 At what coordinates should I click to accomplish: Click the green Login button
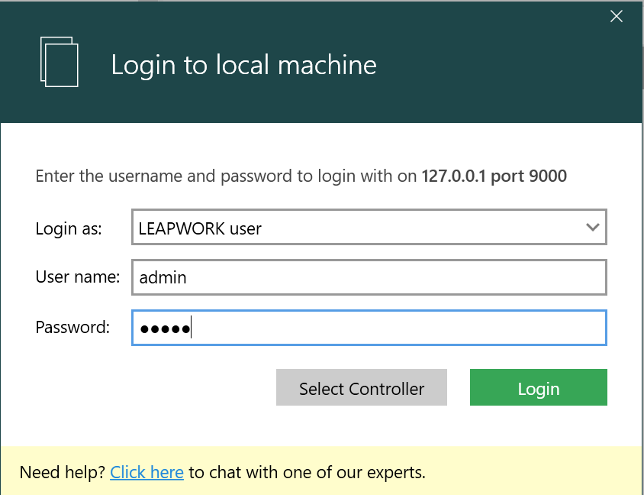pyautogui.click(x=538, y=388)
